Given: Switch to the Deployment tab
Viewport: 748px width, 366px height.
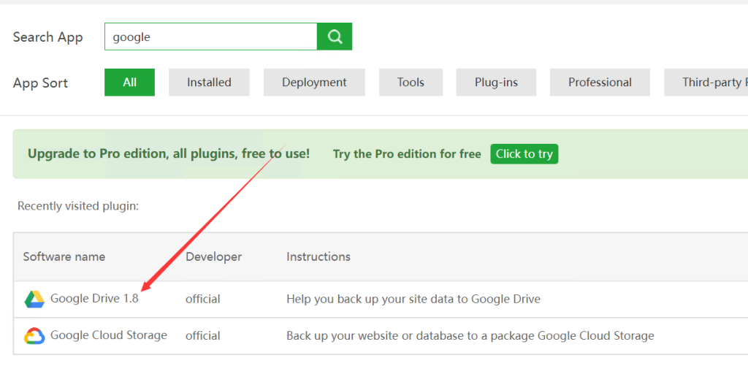Looking at the screenshot, I should 314,83.
